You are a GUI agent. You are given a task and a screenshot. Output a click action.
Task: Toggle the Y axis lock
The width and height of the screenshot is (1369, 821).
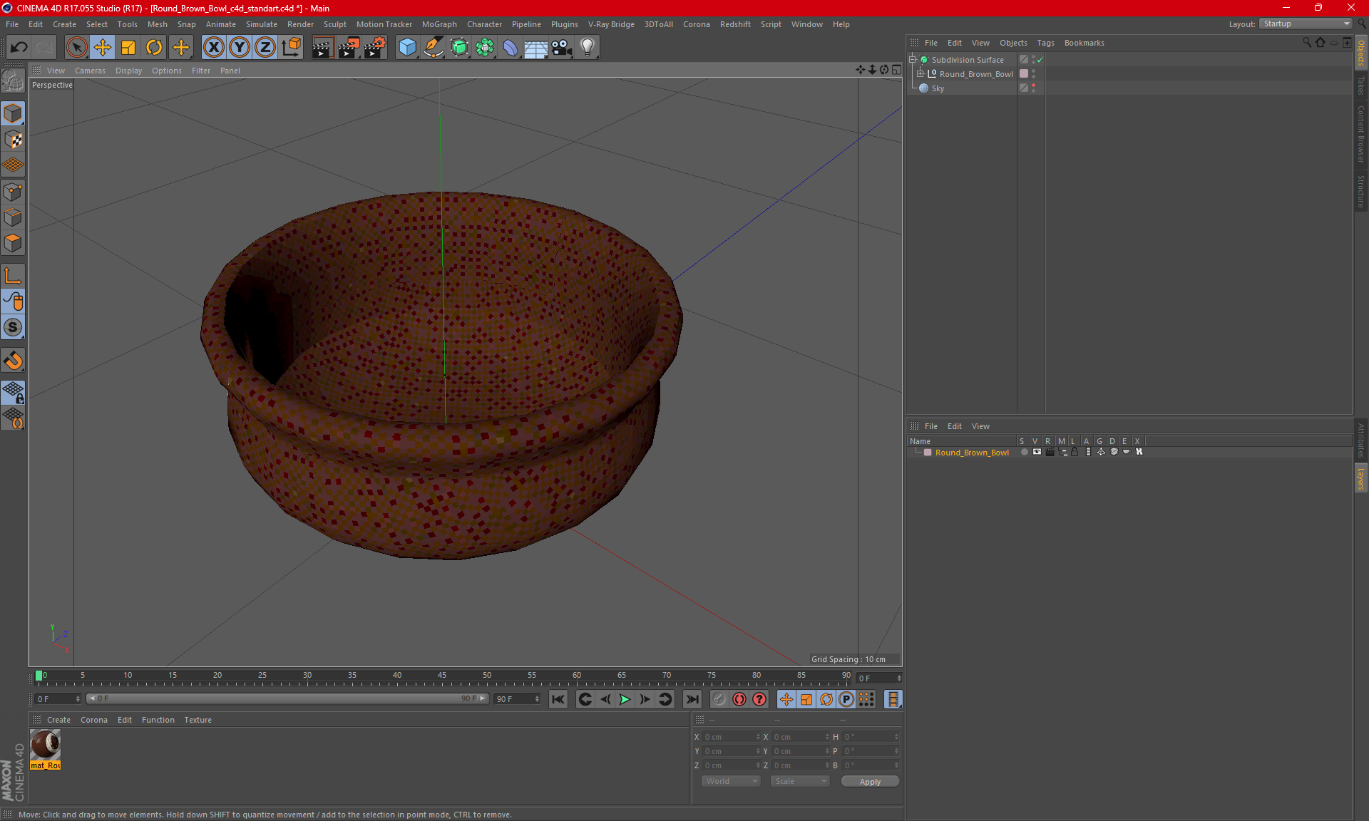click(239, 47)
